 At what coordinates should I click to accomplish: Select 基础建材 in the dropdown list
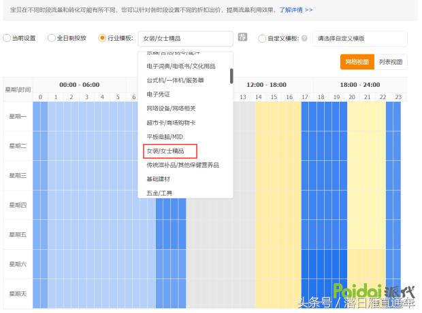tap(158, 179)
